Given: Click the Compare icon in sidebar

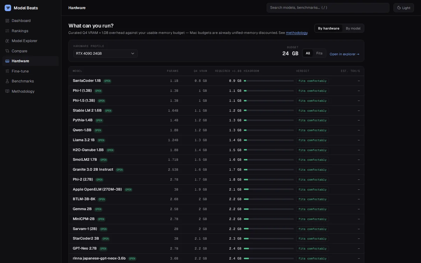Looking at the screenshot, I should pyautogui.click(x=7, y=51).
